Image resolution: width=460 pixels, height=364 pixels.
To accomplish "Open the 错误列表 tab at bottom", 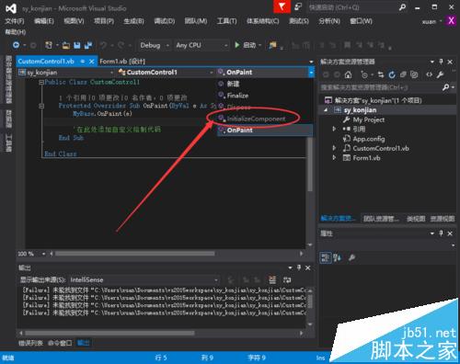I will 30,343.
